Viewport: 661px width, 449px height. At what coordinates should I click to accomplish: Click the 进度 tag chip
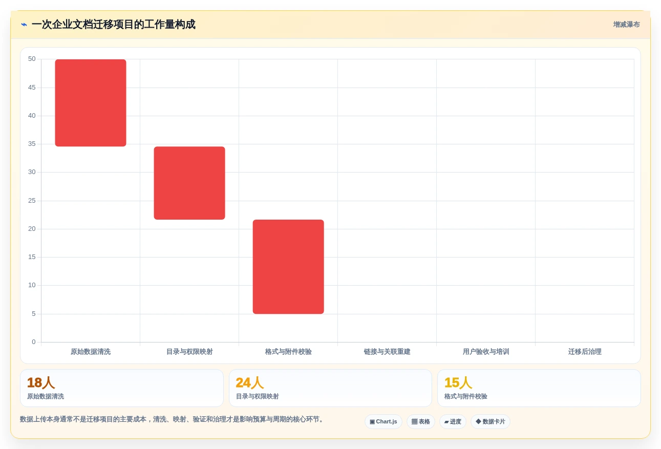tap(453, 422)
